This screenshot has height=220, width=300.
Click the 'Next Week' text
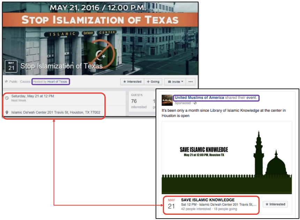click(18, 100)
